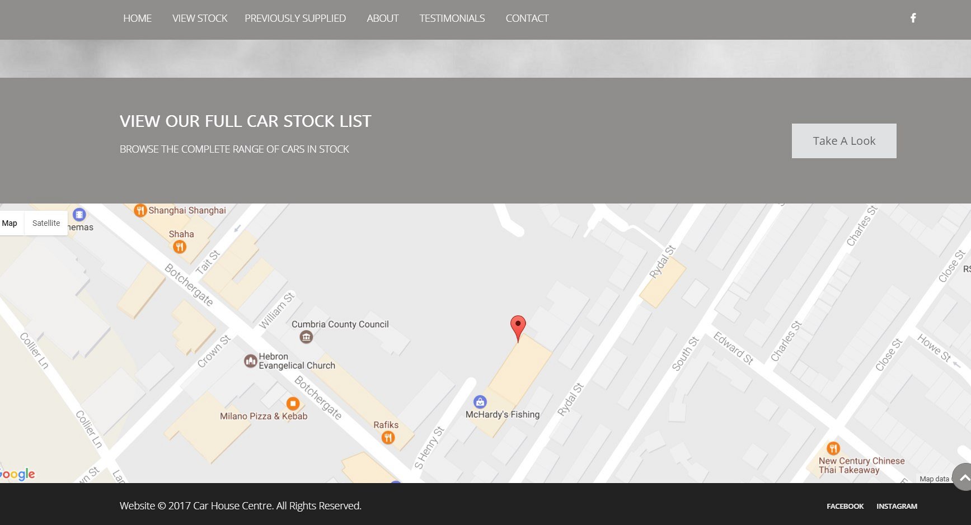Switch to default Map view
The image size is (971, 525).
(10, 223)
